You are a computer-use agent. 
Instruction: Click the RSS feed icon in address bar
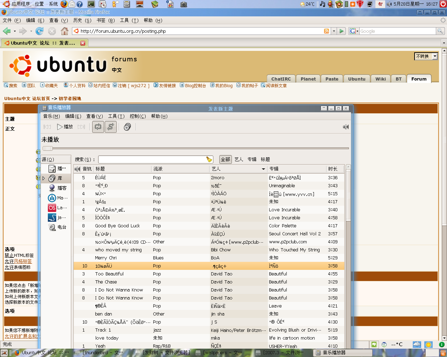327,31
